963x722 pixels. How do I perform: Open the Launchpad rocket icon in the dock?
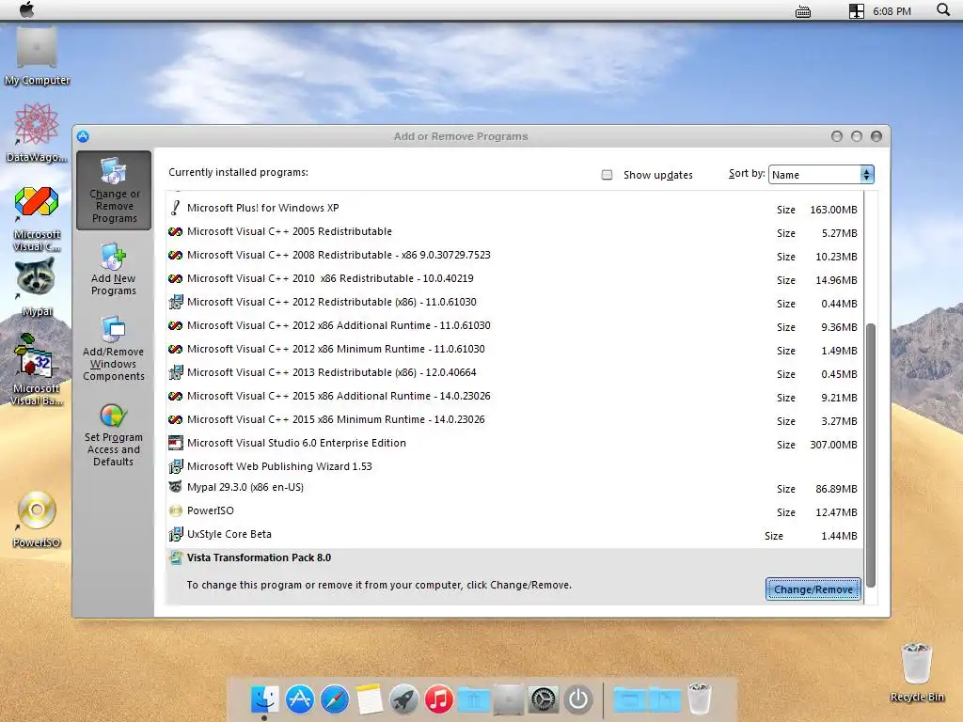[404, 698]
